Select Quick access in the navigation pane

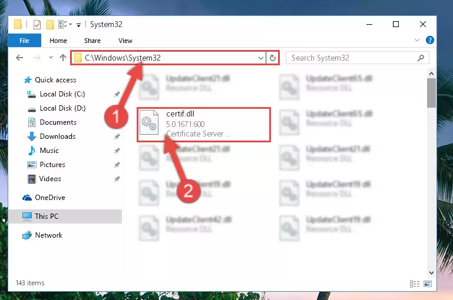55,80
